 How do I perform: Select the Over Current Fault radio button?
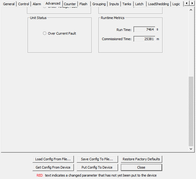tap(45, 33)
